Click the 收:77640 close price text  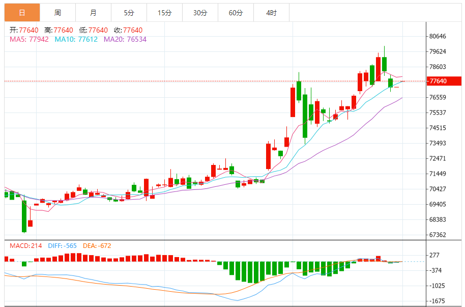128,30
